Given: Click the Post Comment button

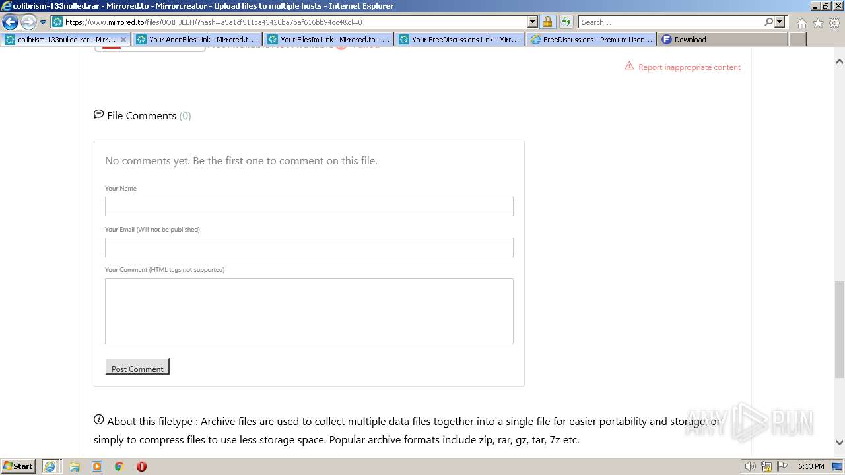Looking at the screenshot, I should click(x=137, y=367).
